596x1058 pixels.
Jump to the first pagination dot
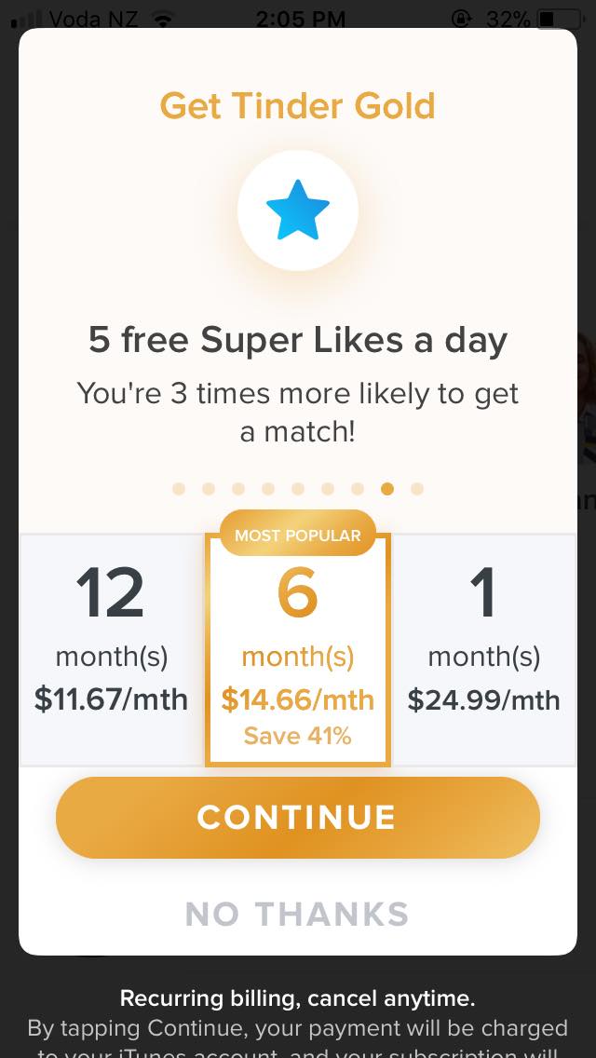point(179,489)
